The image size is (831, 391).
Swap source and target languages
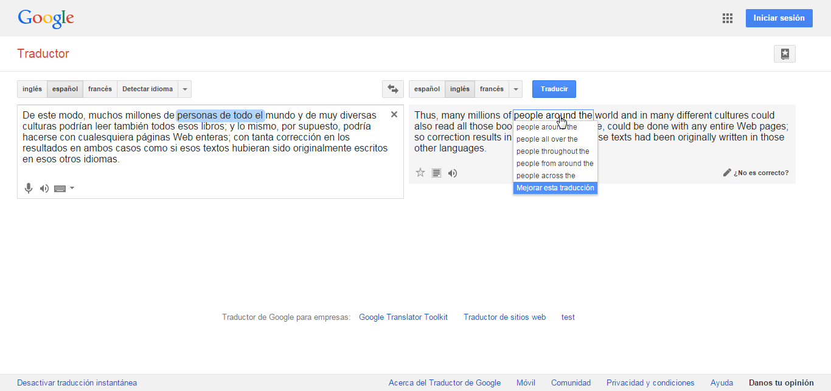tap(393, 89)
